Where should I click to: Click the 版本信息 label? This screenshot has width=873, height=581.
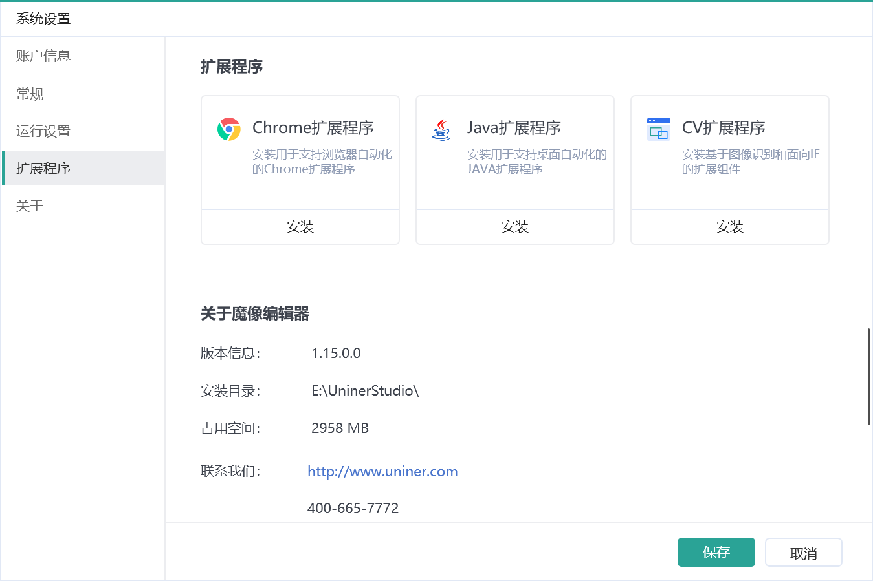point(230,354)
